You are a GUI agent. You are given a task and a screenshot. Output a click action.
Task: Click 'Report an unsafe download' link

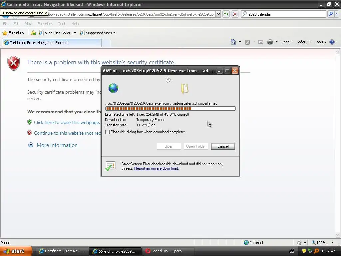(157, 168)
